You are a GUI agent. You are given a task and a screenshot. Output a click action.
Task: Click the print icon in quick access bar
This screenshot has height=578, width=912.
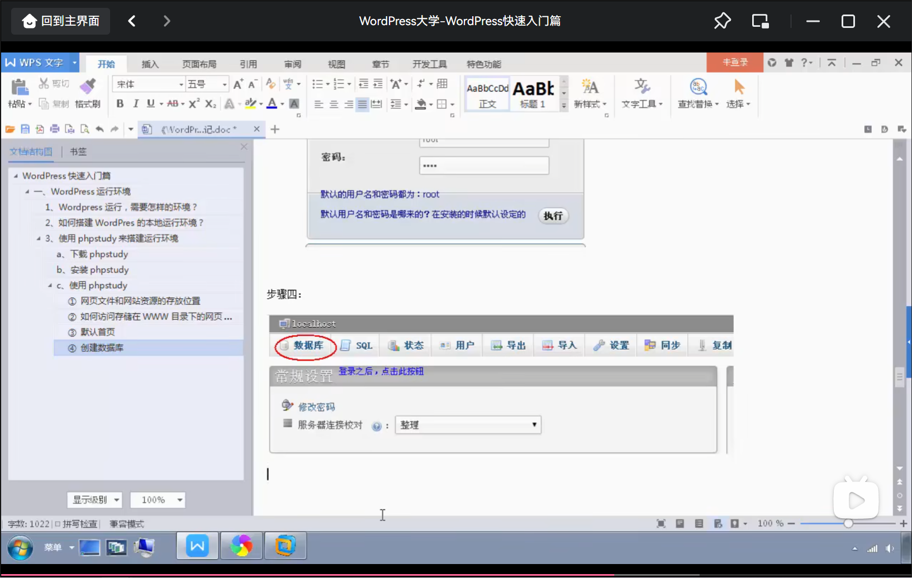click(55, 129)
